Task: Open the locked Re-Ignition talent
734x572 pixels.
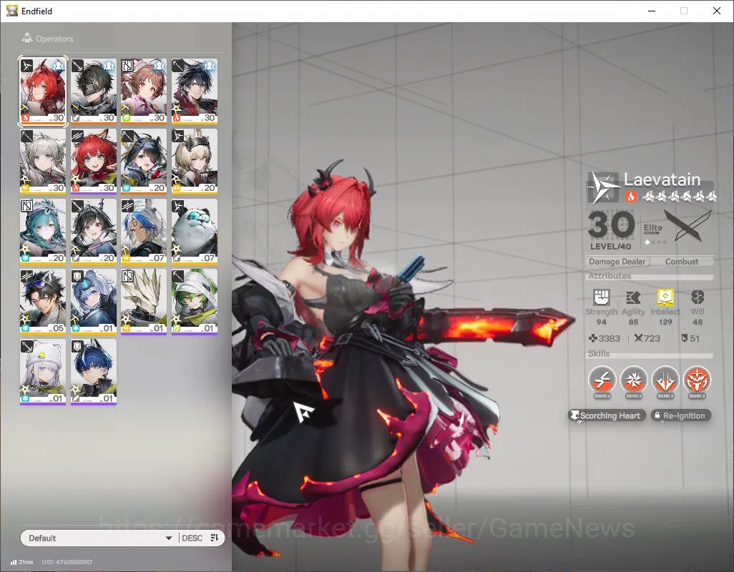Action: point(681,415)
